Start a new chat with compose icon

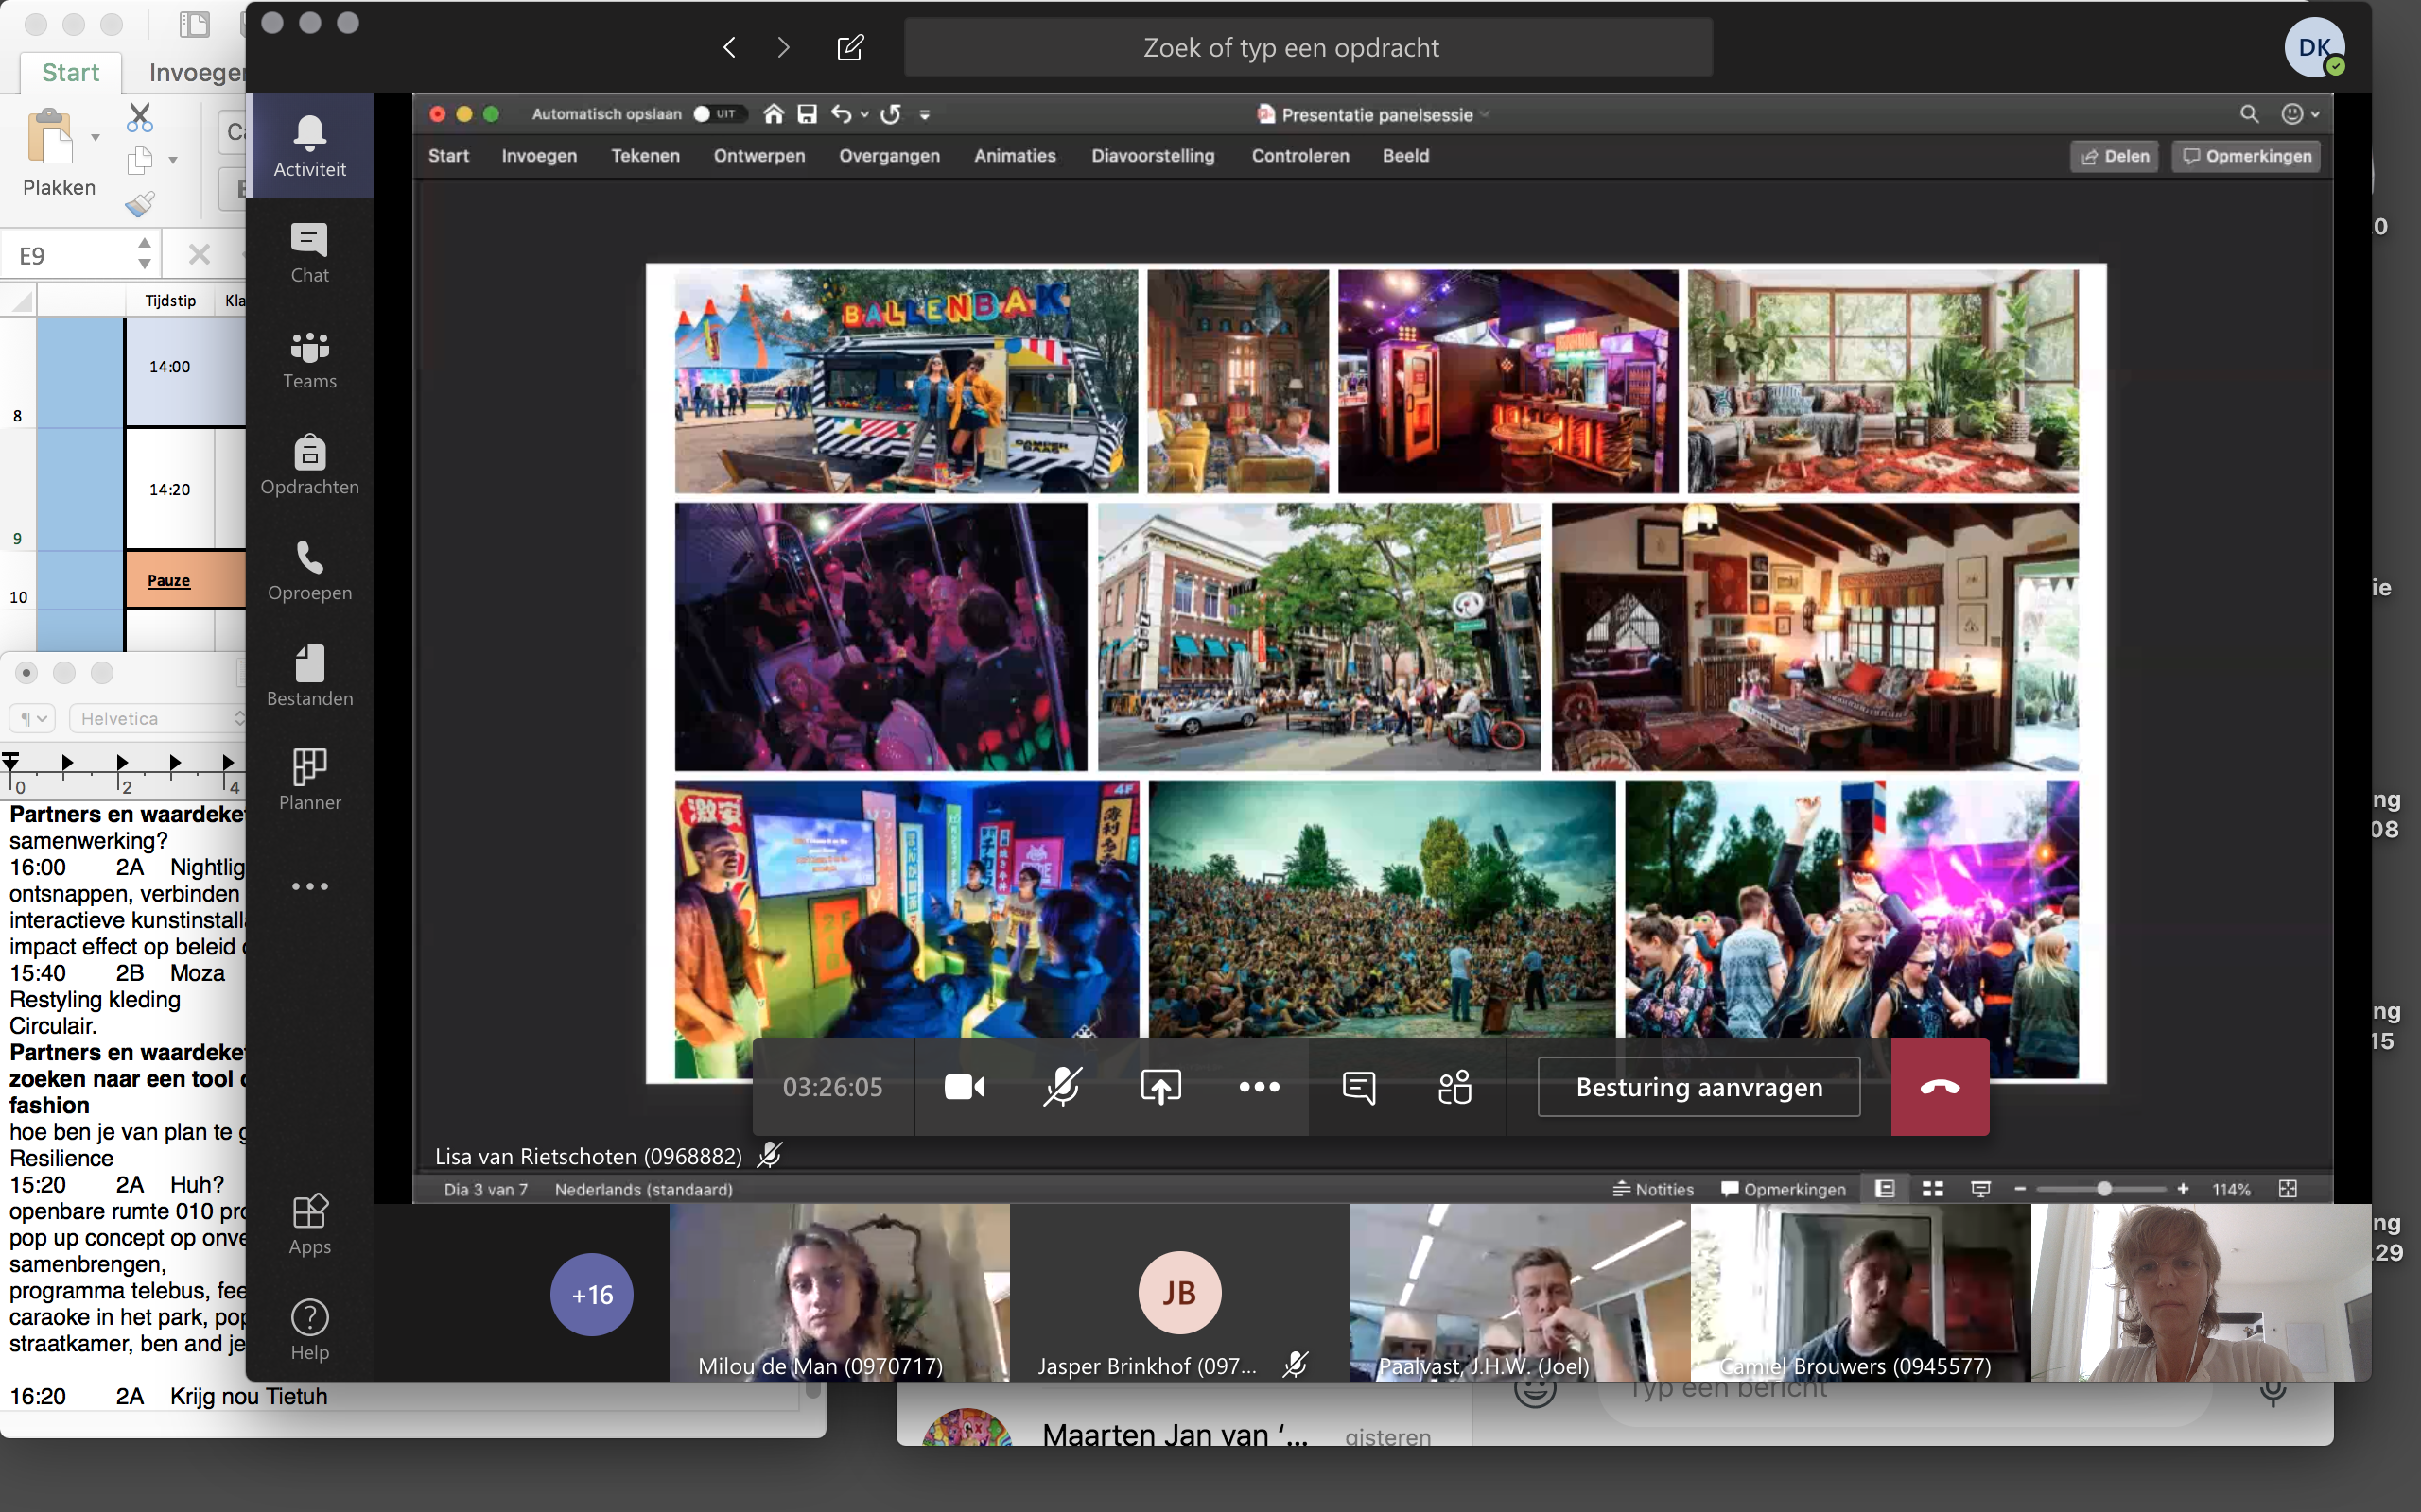point(850,47)
